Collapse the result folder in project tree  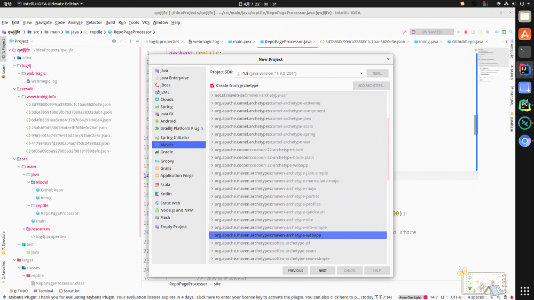(x=14, y=89)
